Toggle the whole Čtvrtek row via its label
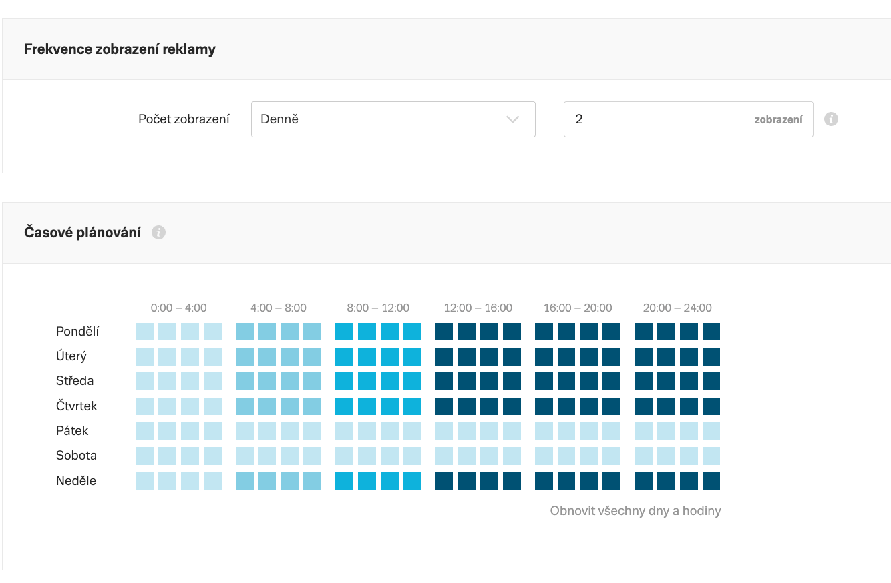Image resolution: width=891 pixels, height=583 pixels. coord(77,406)
